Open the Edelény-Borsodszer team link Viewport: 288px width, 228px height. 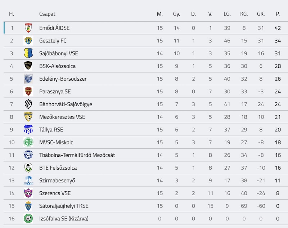[x=63, y=79]
